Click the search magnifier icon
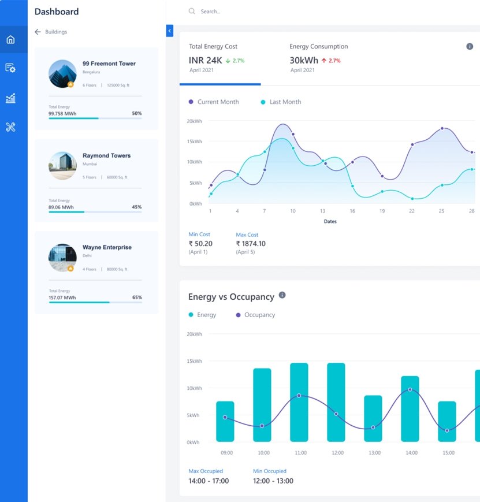The width and height of the screenshot is (480, 502). pyautogui.click(x=192, y=11)
